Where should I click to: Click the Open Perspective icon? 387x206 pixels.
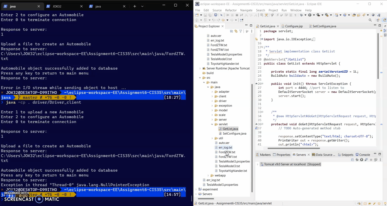[378, 20]
